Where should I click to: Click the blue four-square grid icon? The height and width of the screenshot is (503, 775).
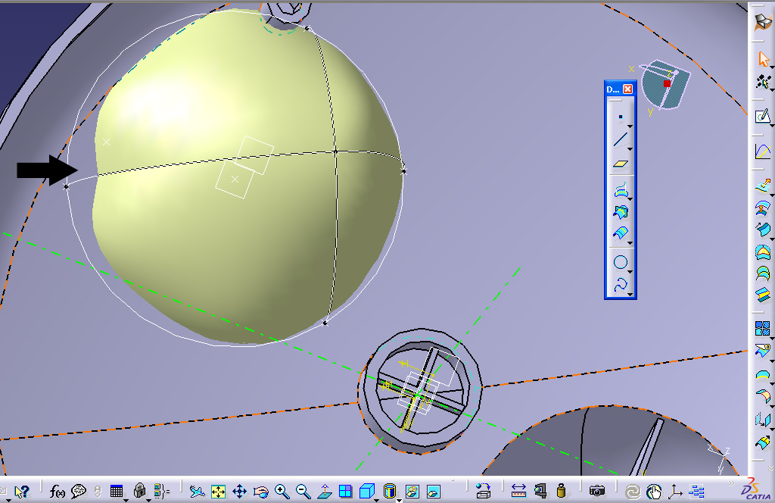763,328
